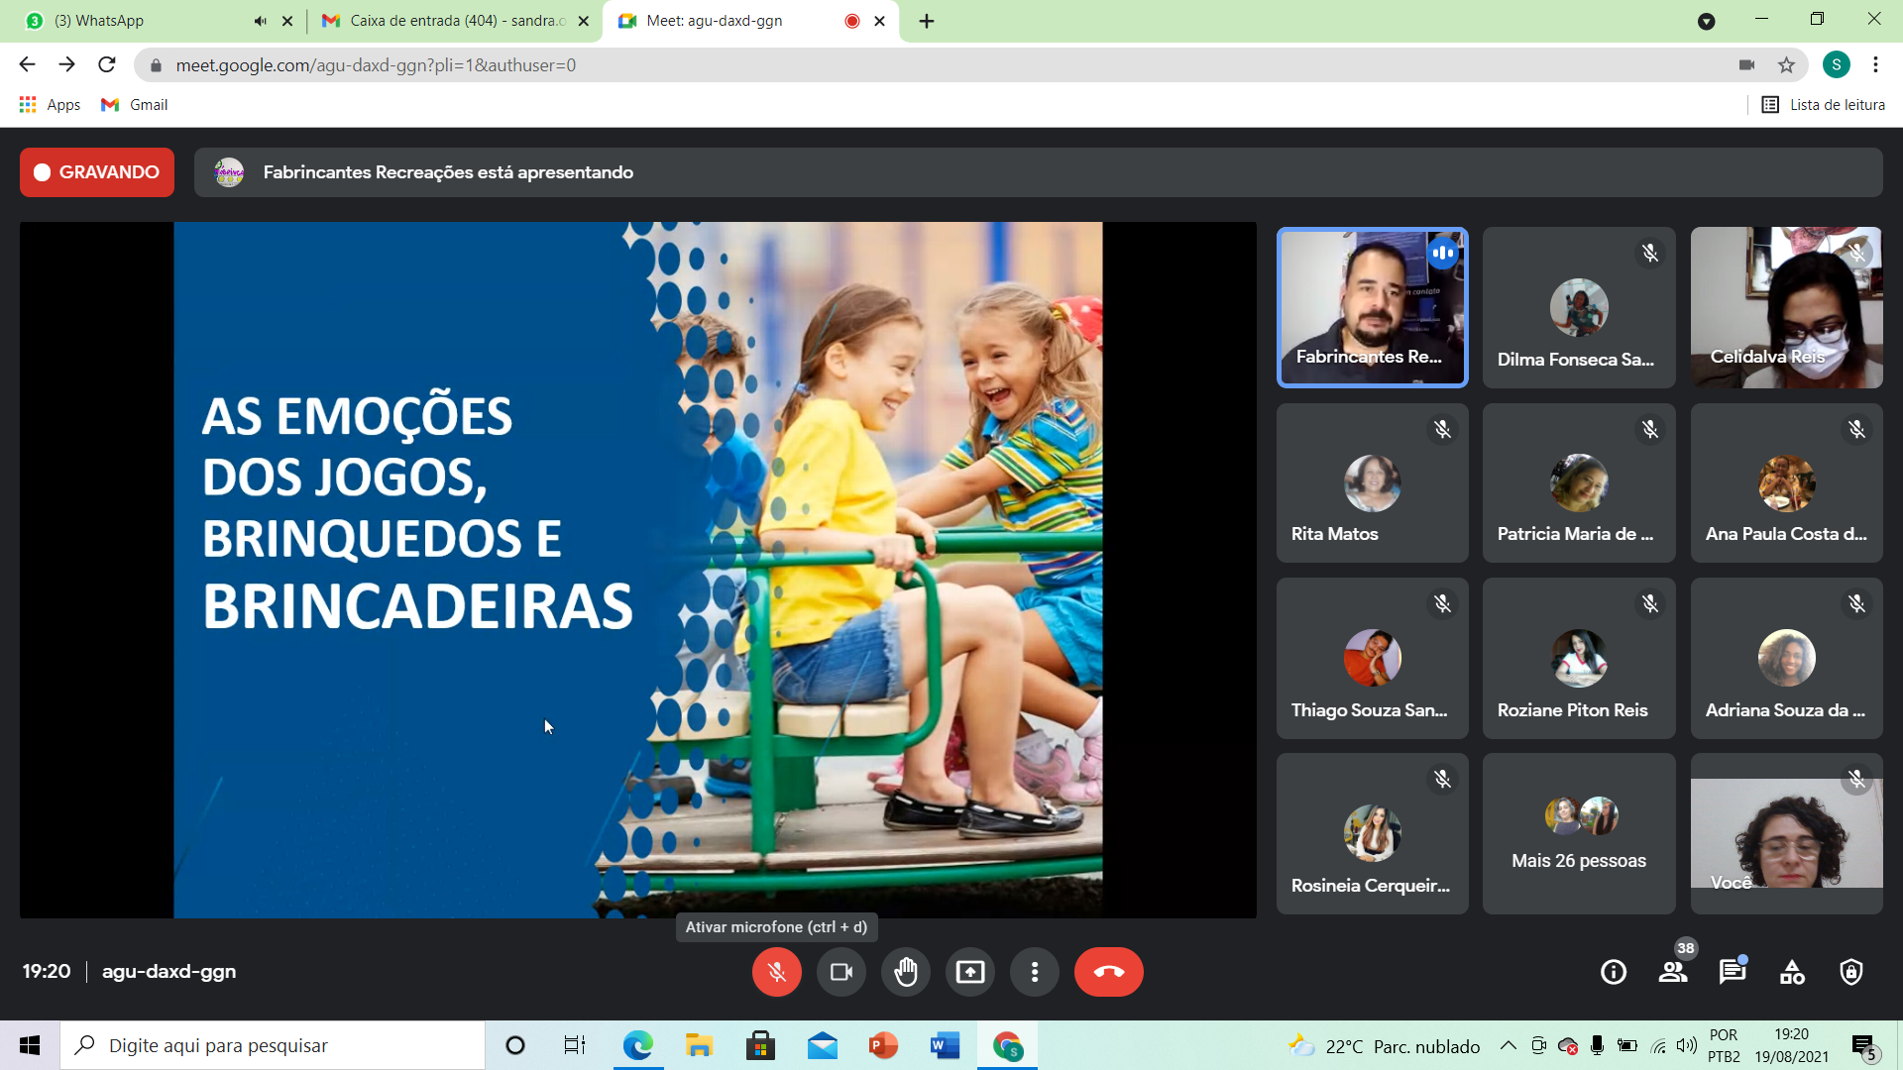Turn off the camera in the call bar
This screenshot has height=1070, width=1903.
pos(840,972)
